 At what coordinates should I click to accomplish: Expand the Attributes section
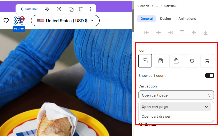176,125
